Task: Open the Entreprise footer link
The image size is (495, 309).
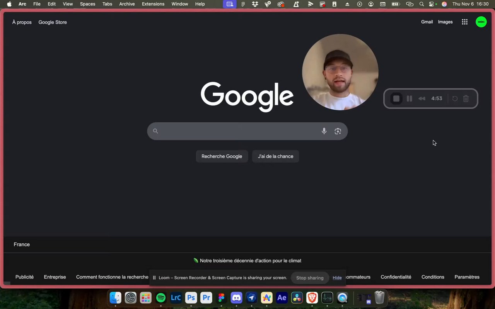Action: coord(55,277)
